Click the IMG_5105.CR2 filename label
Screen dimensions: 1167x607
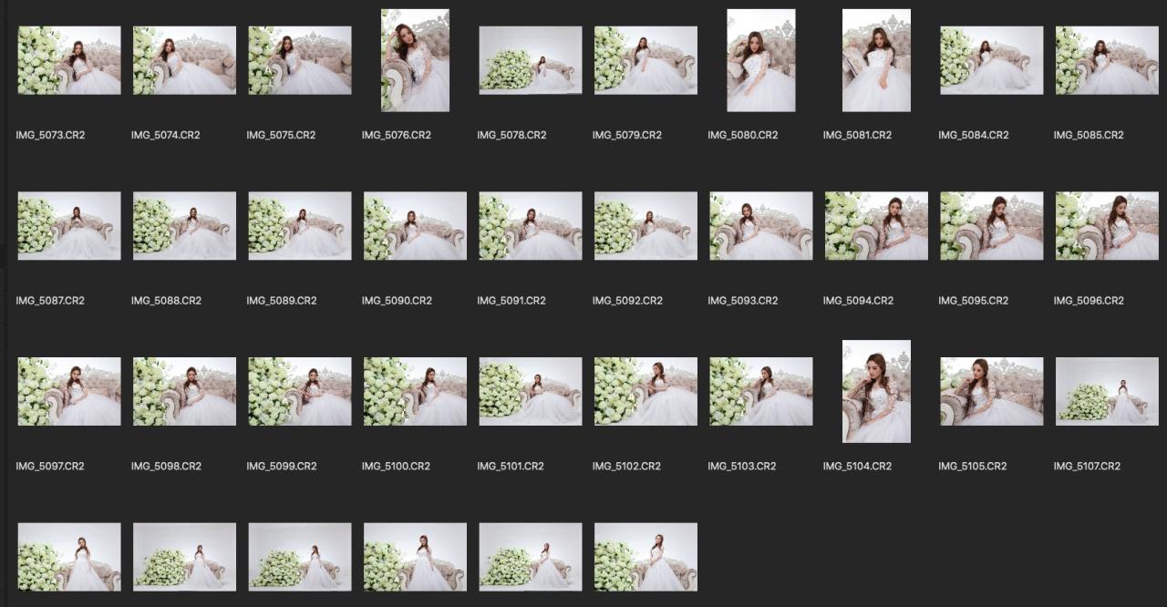point(972,467)
